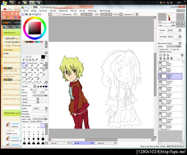Hide the Layer13 layer
Image resolution: width=187 pixels, height=155 pixels.
click(x=160, y=82)
